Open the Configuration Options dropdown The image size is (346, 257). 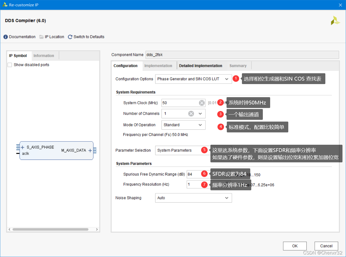pyautogui.click(x=194, y=79)
